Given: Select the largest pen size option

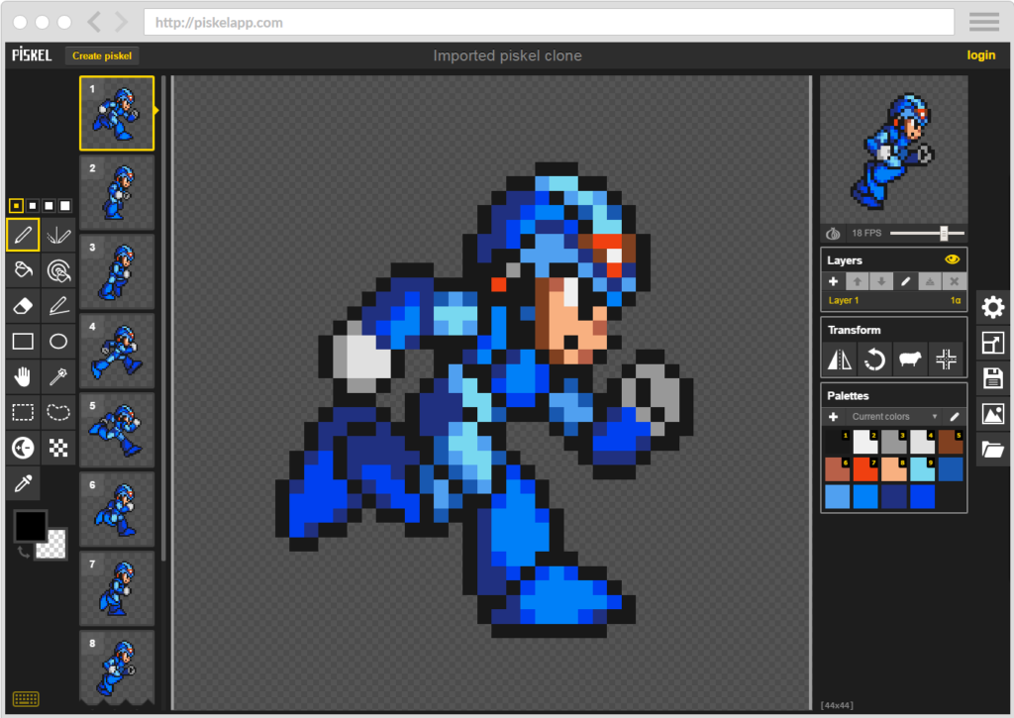Looking at the screenshot, I should coord(63,205).
